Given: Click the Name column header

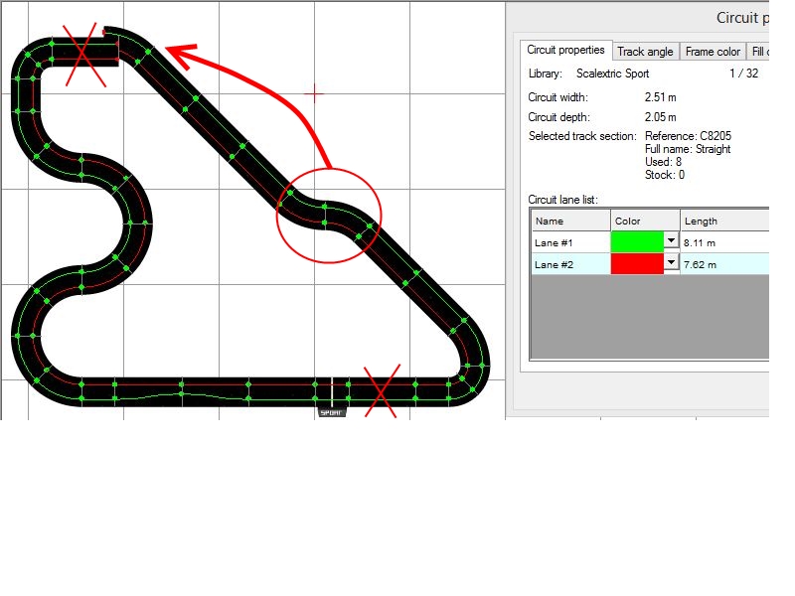Looking at the screenshot, I should [570, 221].
